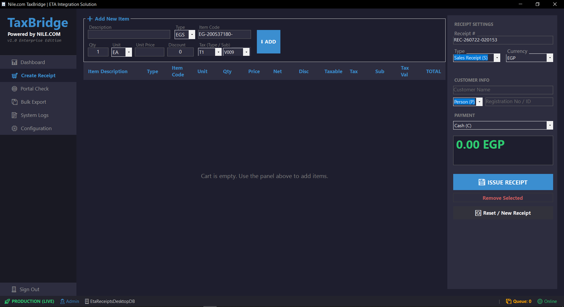The height and width of the screenshot is (307, 564).
Task: Open the receipt Type Sales Receipt dropdown
Action: [x=497, y=58]
